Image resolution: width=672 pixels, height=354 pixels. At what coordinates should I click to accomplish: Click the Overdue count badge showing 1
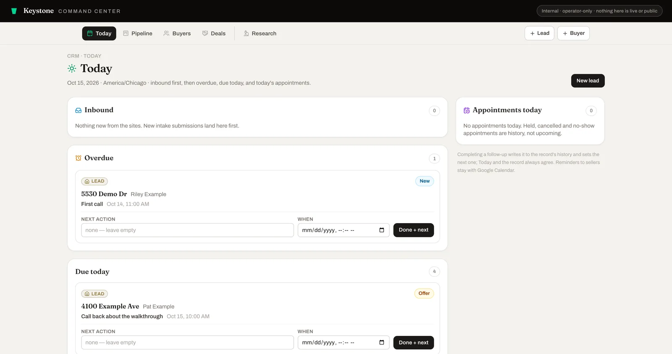coord(434,159)
